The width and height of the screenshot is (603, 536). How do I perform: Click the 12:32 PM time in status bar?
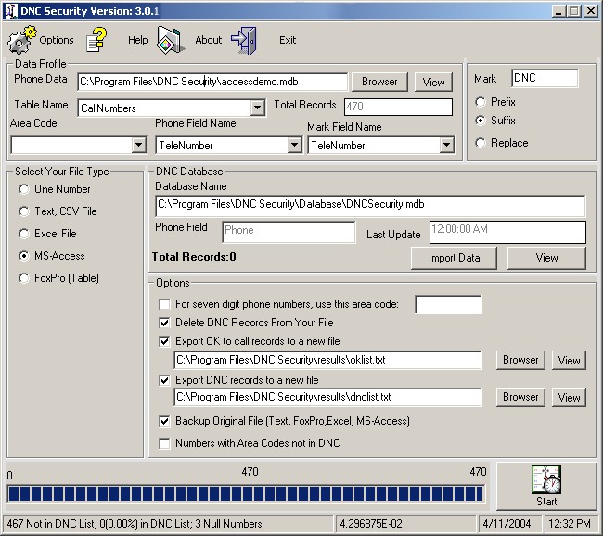click(570, 524)
